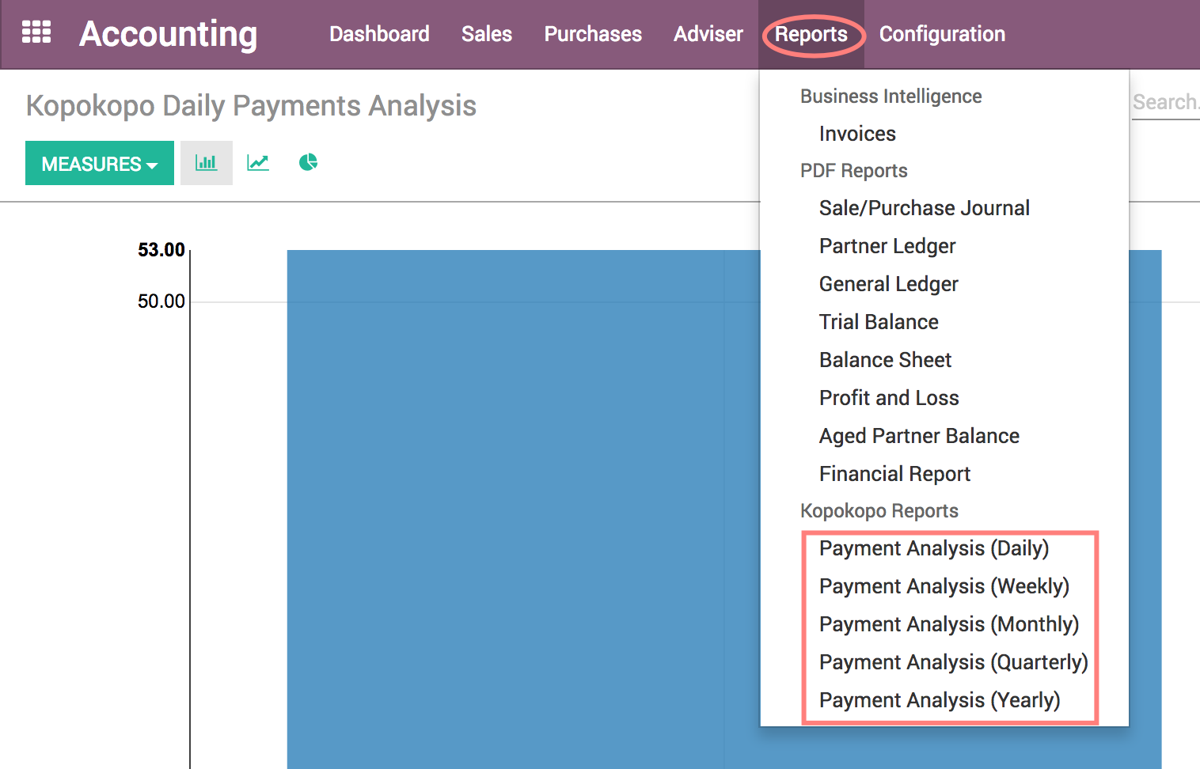Click the 53.00 axis label
Screen dimensions: 1200x769
coord(161,250)
